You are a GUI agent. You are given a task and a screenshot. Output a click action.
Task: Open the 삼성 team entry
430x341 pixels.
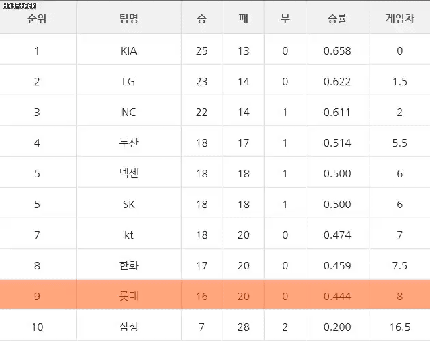coord(128,327)
